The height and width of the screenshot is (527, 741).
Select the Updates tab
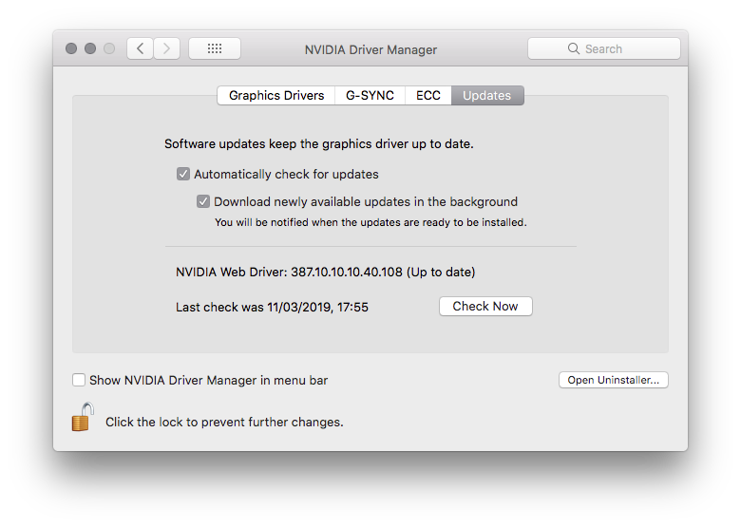click(487, 95)
